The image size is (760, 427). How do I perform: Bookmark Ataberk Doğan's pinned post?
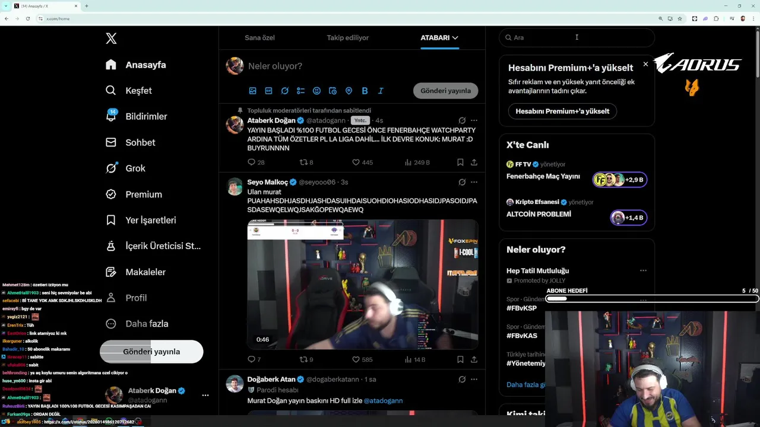(460, 162)
